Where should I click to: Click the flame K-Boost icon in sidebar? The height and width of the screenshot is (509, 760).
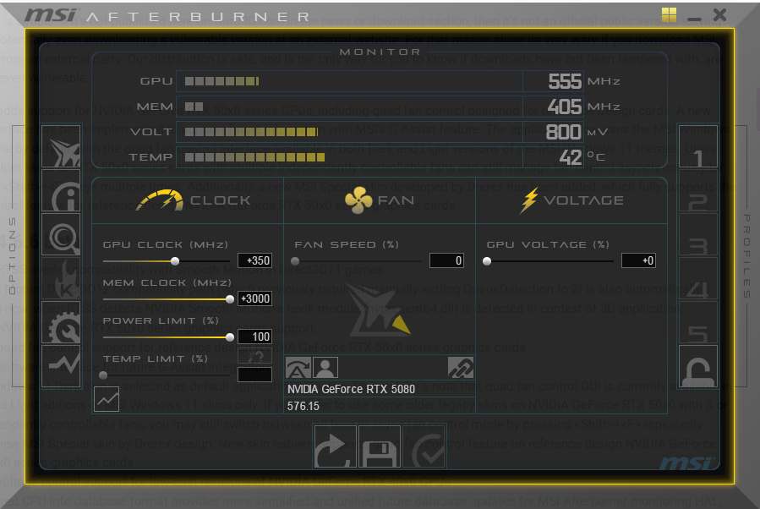pyautogui.click(x=62, y=278)
